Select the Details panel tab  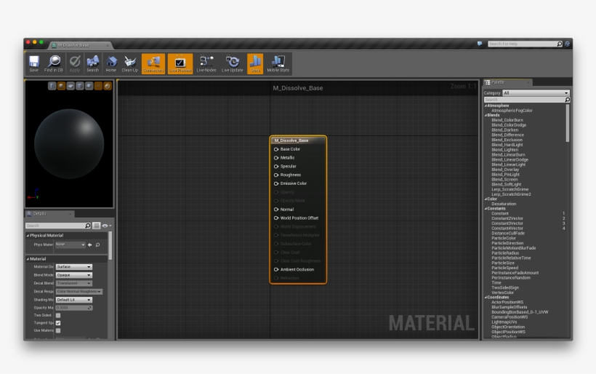tap(49, 214)
